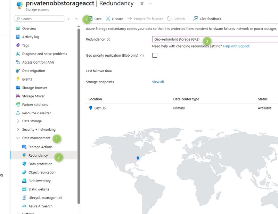Viewport: 278px width, 214px height.
Task: Save the redundancy changes
Action: pyautogui.click(x=95, y=19)
